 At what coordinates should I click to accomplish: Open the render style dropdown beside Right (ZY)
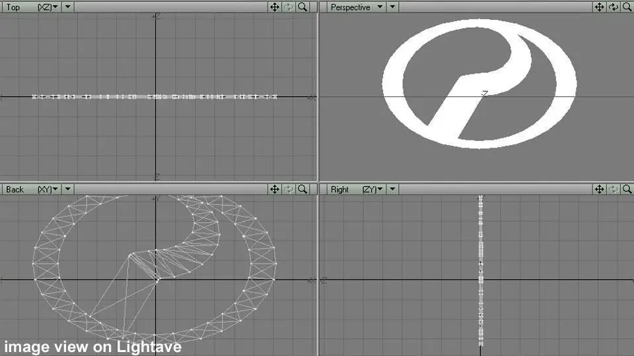point(392,189)
